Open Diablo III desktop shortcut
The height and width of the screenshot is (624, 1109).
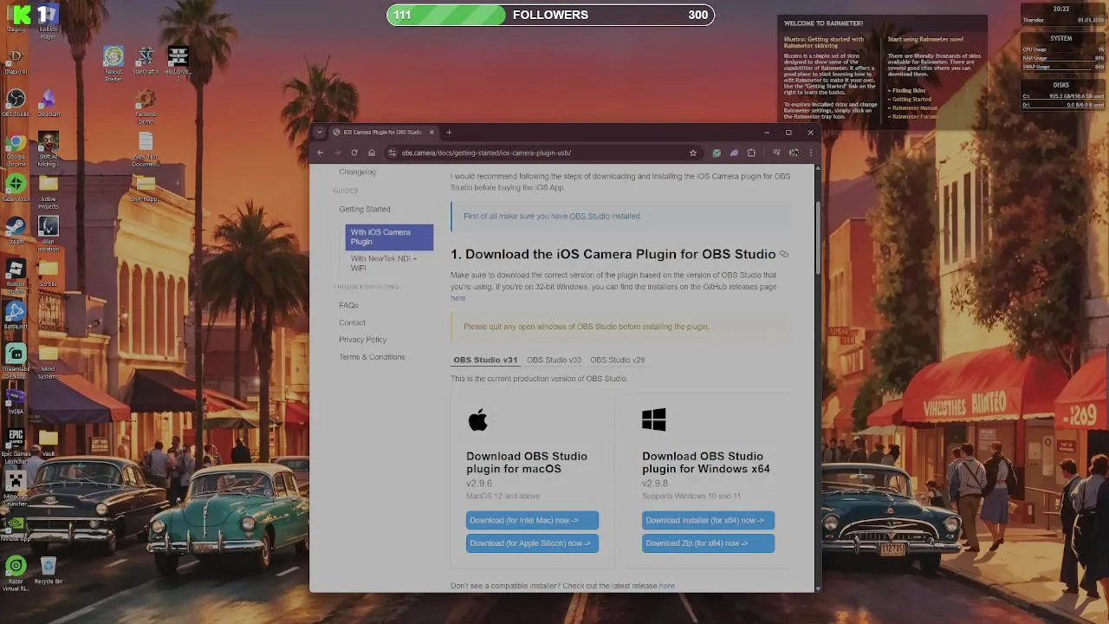tap(16, 61)
